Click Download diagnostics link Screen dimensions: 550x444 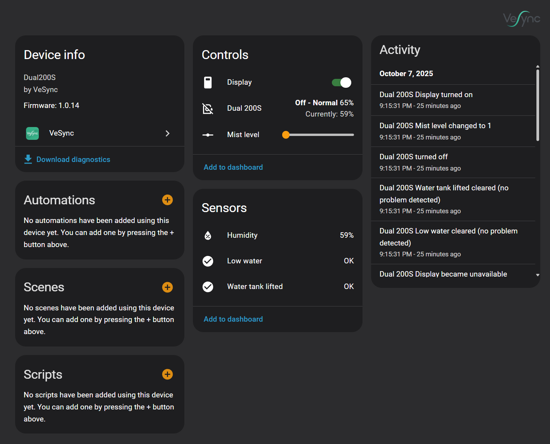[x=73, y=160]
